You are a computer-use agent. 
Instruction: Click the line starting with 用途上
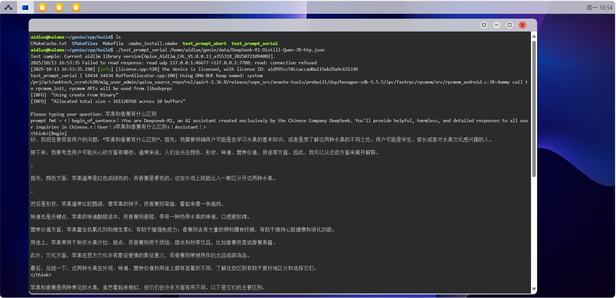click(154, 242)
